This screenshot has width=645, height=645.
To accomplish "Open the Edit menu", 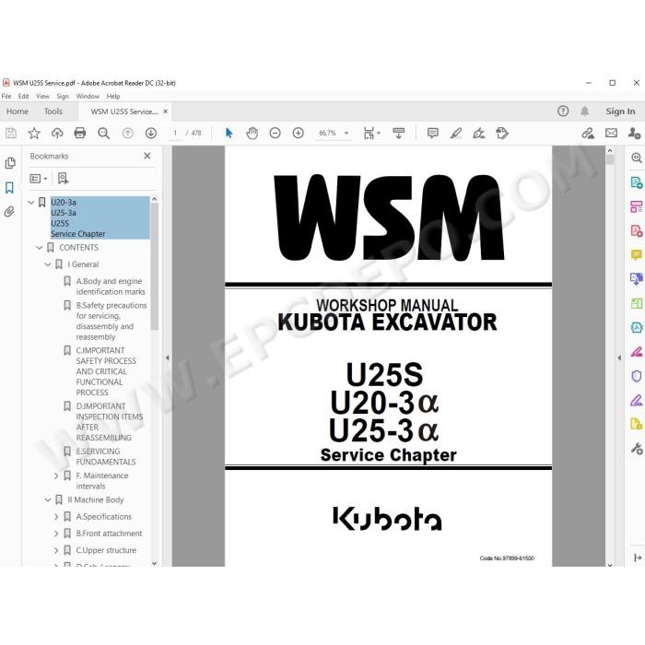I will click(23, 96).
